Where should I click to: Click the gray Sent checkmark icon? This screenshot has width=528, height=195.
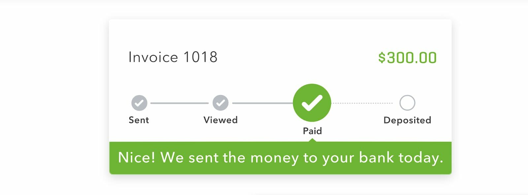[139, 103]
